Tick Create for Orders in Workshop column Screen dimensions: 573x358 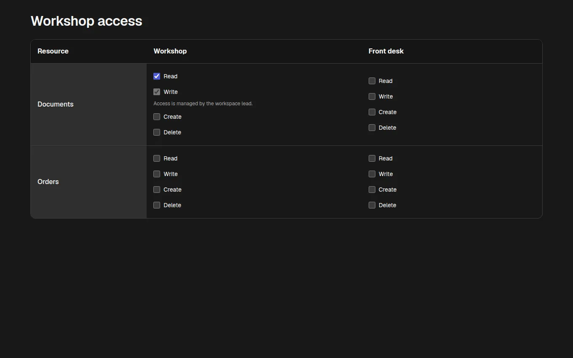(157, 190)
